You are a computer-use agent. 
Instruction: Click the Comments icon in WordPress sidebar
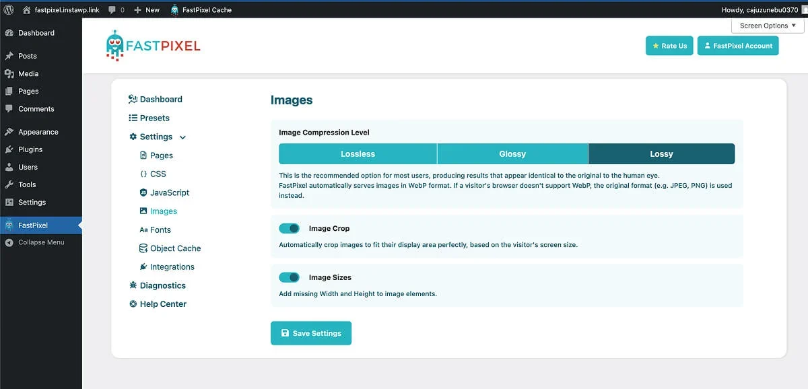pos(9,108)
